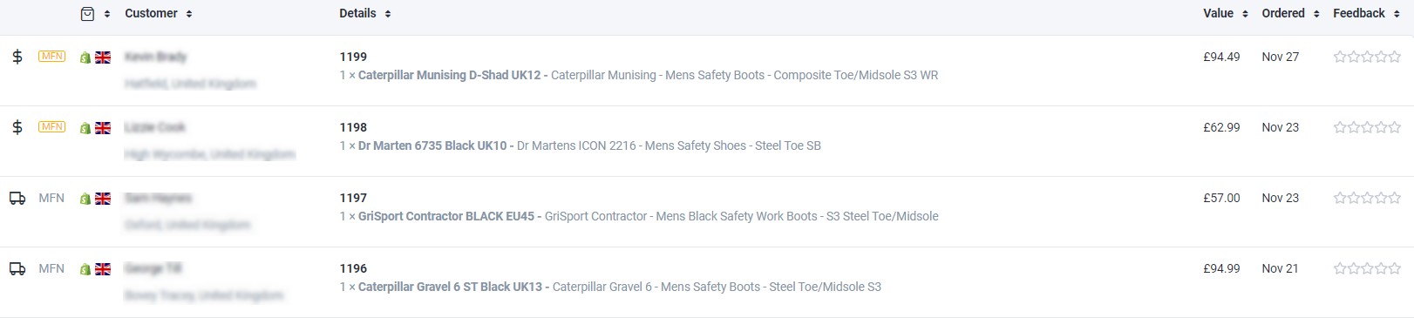
Task: Set star feedback for order 1198
Action: pyautogui.click(x=1367, y=127)
